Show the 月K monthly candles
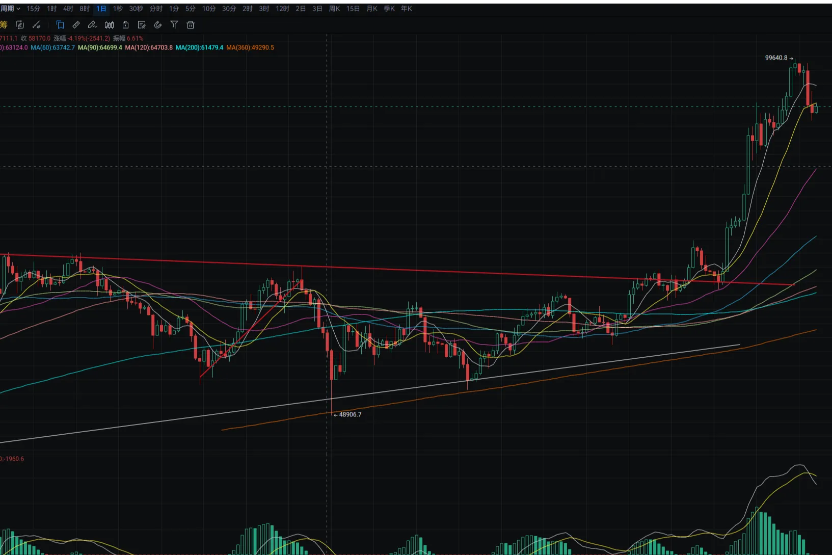Viewport: 832px width, 555px height. click(372, 9)
